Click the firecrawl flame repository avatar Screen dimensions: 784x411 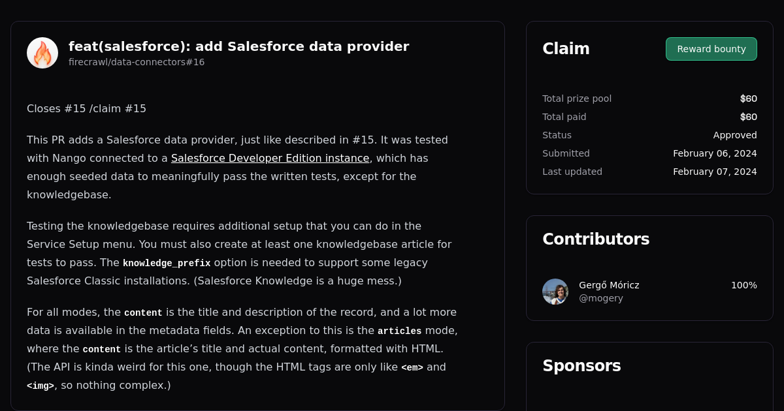(x=42, y=52)
